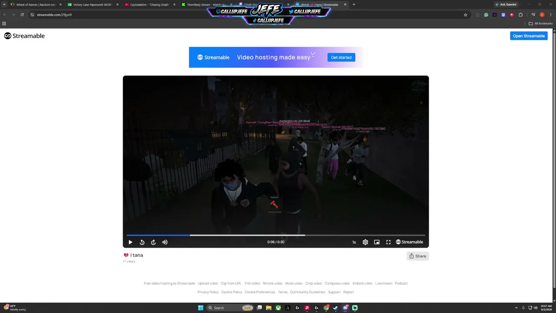
Task: Switch to CaySnakeEm Chasing Death tab
Action: tap(149, 5)
